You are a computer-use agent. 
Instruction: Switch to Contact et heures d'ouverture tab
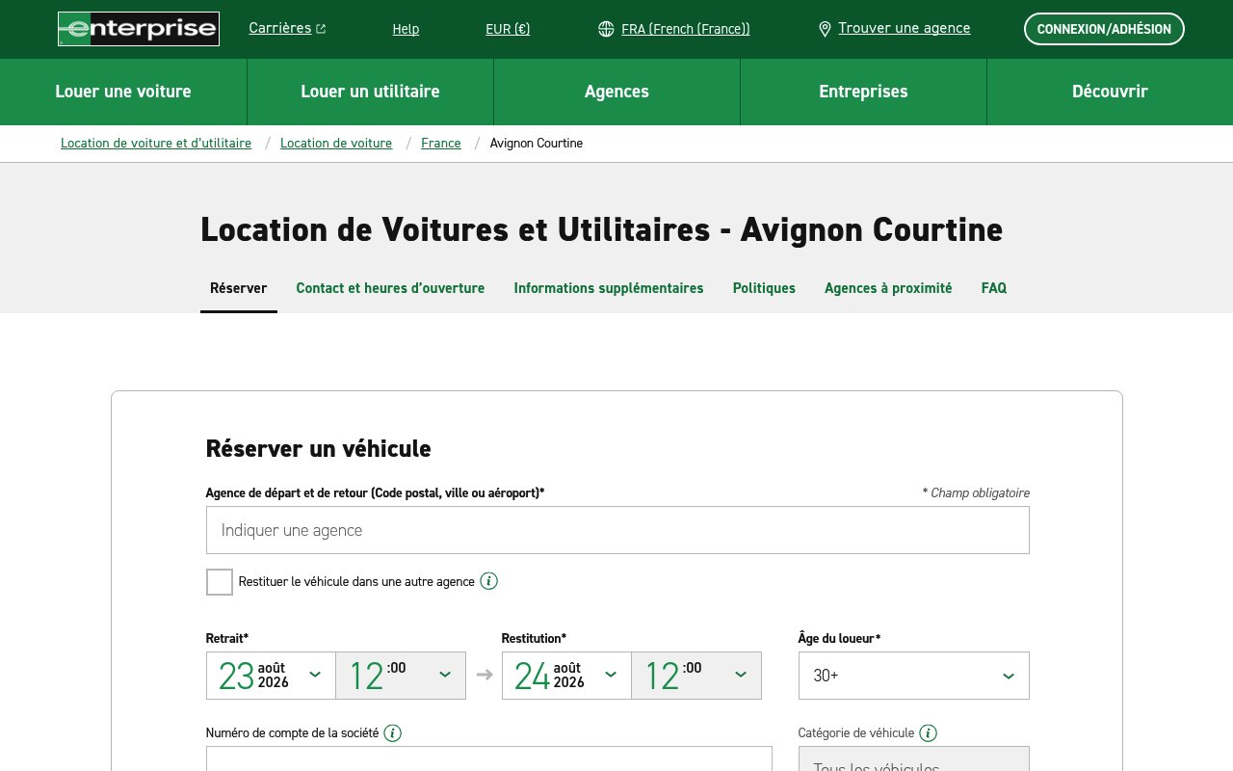(x=390, y=288)
